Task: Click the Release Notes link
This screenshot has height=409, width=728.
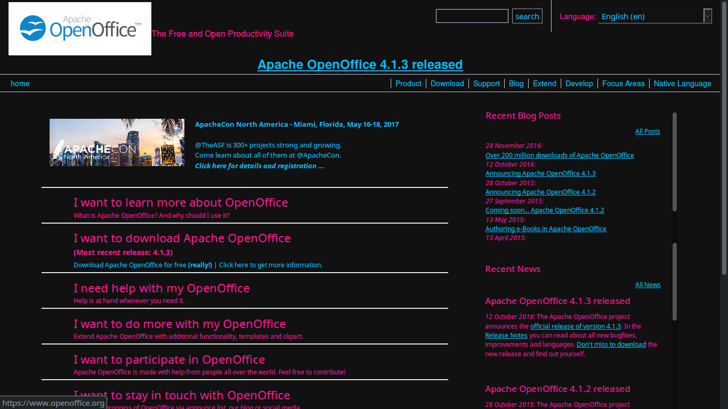Action: [x=506, y=335]
